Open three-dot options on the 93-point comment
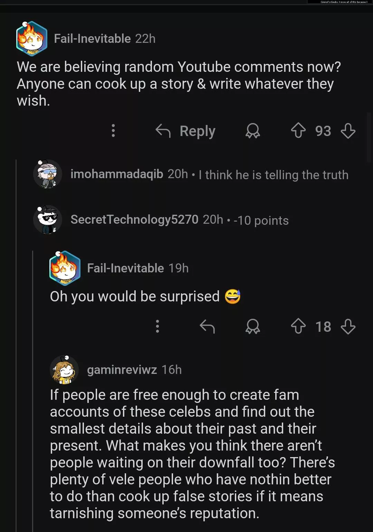 [113, 131]
